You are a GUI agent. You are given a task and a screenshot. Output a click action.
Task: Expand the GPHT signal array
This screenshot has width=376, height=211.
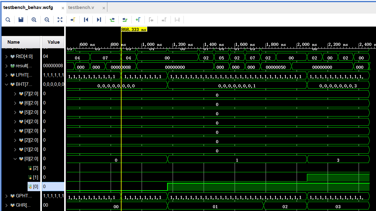pyautogui.click(x=7, y=196)
